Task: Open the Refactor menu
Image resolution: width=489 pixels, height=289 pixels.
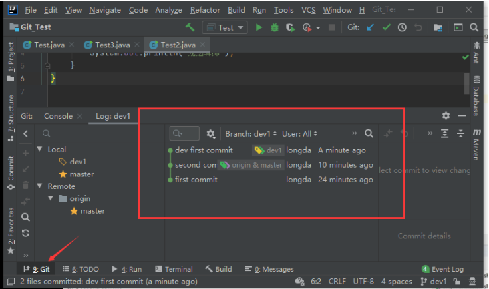Action: point(205,10)
